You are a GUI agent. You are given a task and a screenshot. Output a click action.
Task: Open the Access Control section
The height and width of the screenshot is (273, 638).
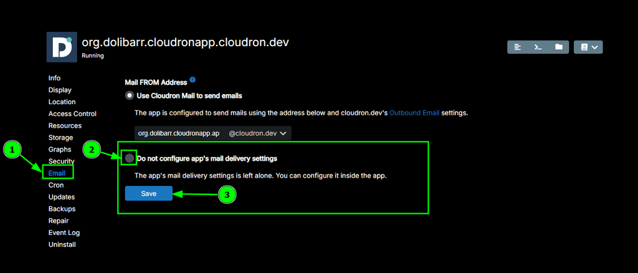click(x=72, y=114)
